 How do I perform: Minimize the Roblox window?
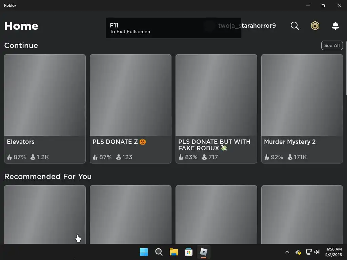[x=308, y=5]
